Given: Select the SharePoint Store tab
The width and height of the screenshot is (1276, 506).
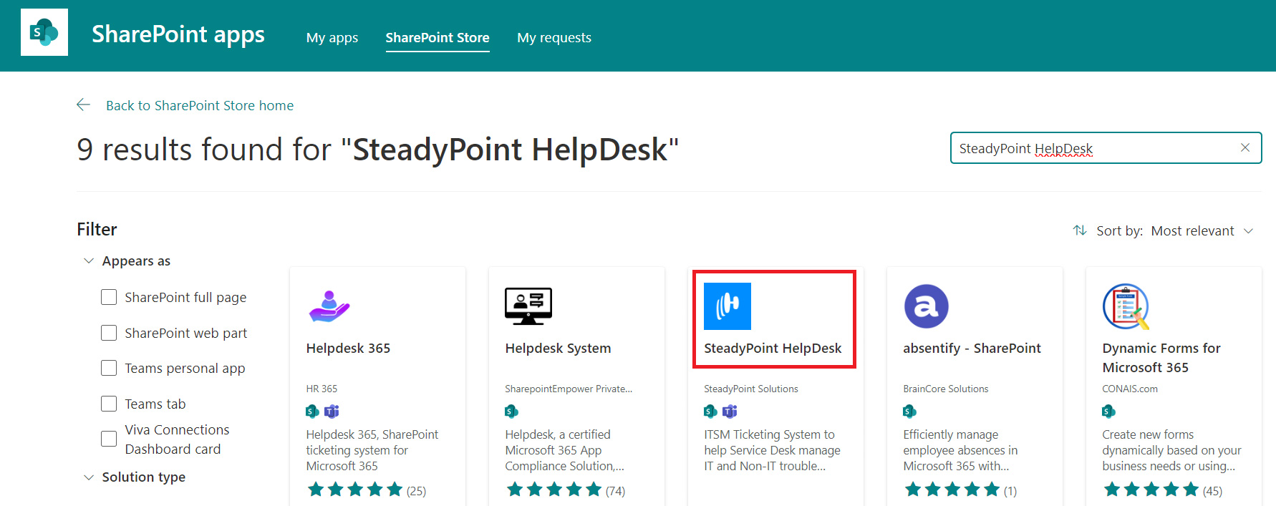Looking at the screenshot, I should click(x=438, y=37).
